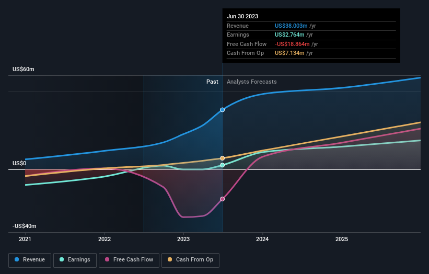
Task: Click the Analysts Forecasts label
Action: point(252,82)
